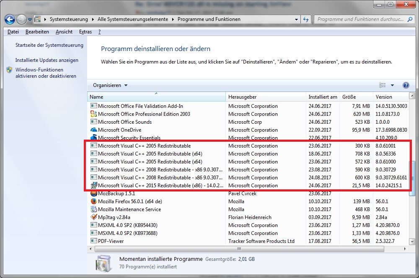This screenshot has height=278, width=419.
Task: Click icon of Visual C++ 2005 (x64) 8.0.56336
Action: pyautogui.click(x=93, y=153)
